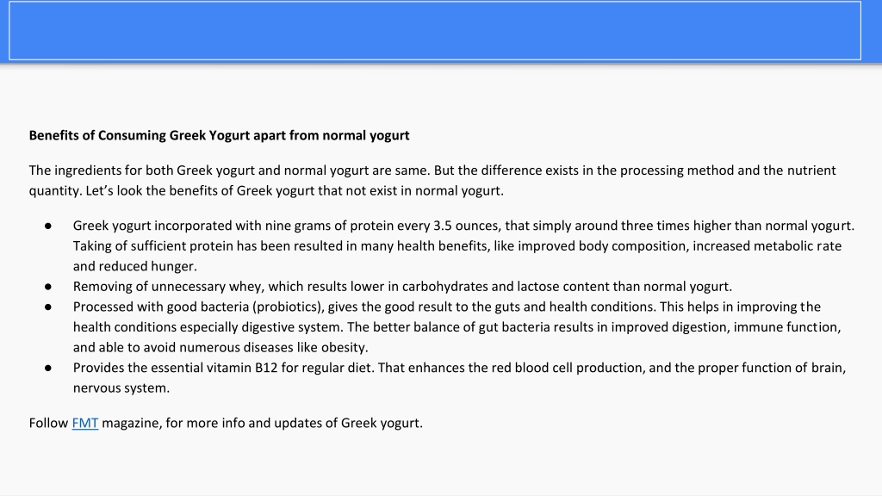This screenshot has width=882, height=496.
Task: Click the heading about Greek Yogurt benefits
Action: [x=220, y=135]
